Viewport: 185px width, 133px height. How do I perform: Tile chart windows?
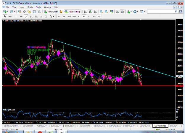[111, 12]
